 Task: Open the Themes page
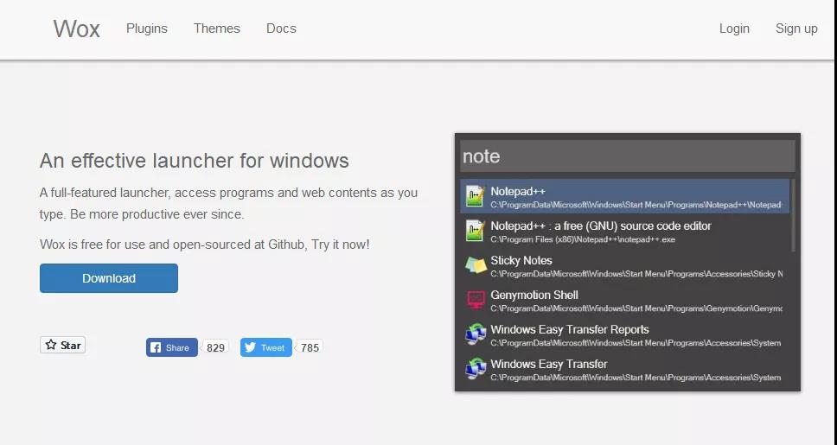coord(217,29)
